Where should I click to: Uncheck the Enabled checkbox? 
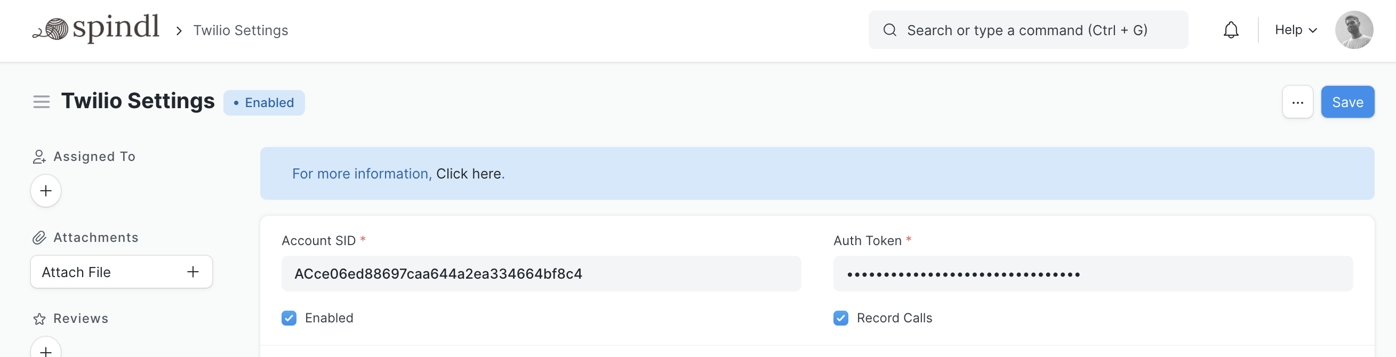[x=289, y=318]
